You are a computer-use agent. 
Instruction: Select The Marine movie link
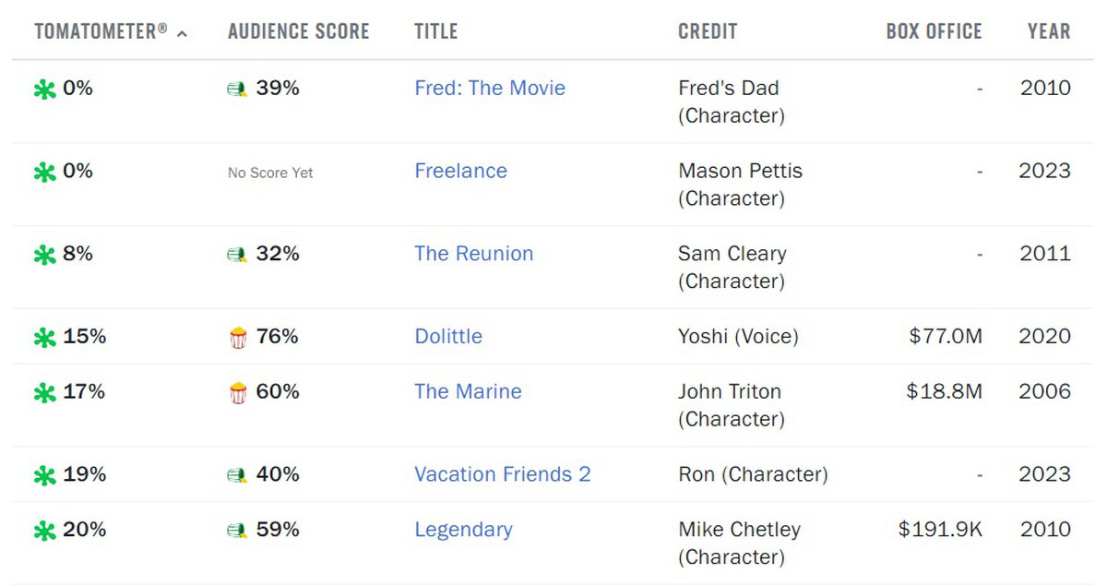468,392
